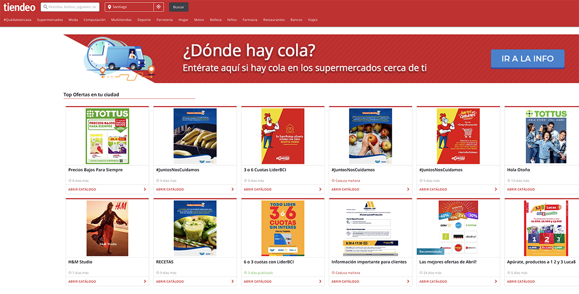
Task: Click arrow on 3 o 6 Cuotas LiderBCI card
Action: coord(320,189)
